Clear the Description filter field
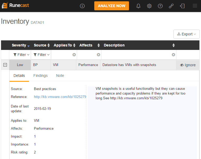The image size is (201, 159). click(x=173, y=55)
